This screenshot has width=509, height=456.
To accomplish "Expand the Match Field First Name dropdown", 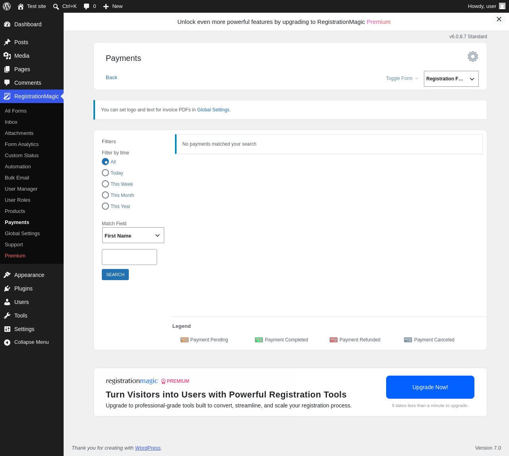I will [133, 235].
